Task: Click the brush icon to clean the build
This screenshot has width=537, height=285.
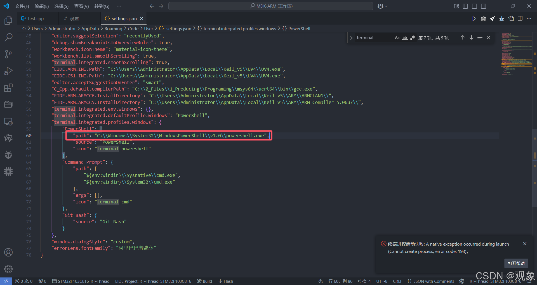Action: click(x=493, y=18)
